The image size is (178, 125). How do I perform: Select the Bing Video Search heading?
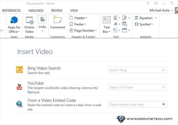(44, 68)
